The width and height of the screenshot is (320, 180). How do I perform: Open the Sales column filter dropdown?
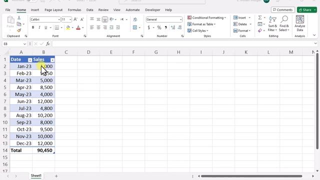click(x=52, y=60)
